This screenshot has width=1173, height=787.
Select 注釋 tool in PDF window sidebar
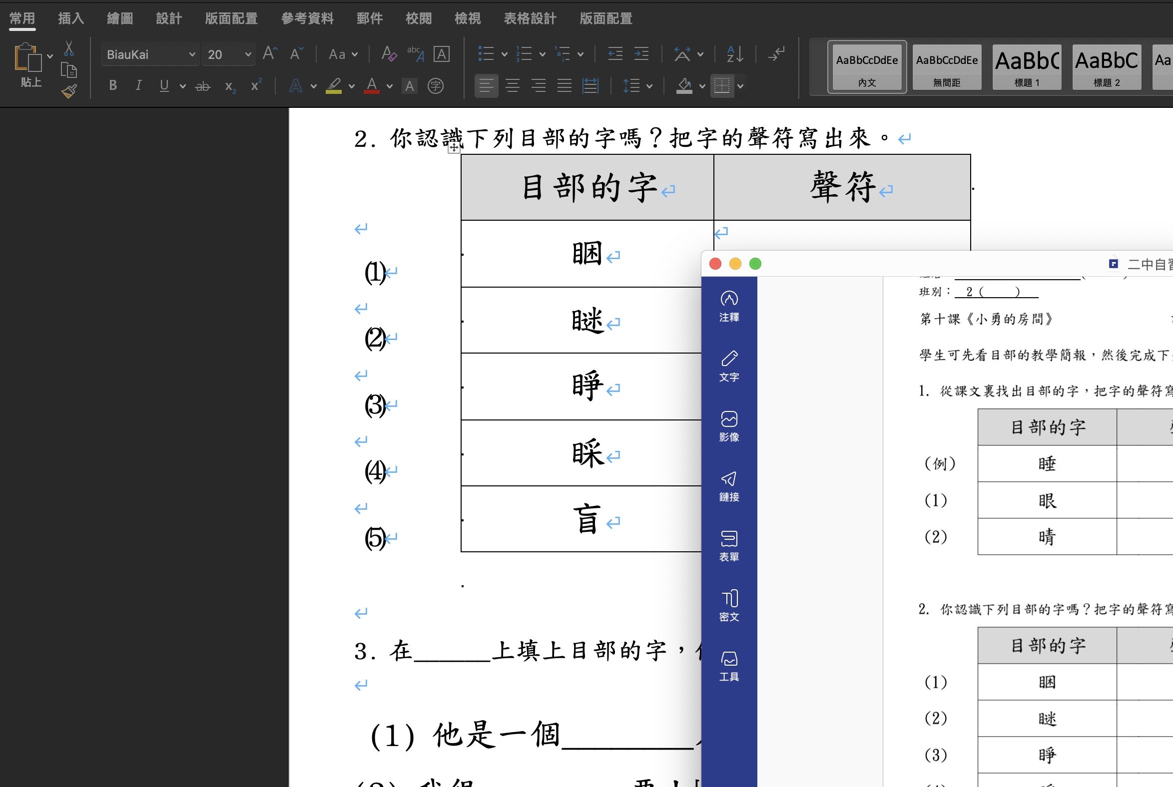729,307
